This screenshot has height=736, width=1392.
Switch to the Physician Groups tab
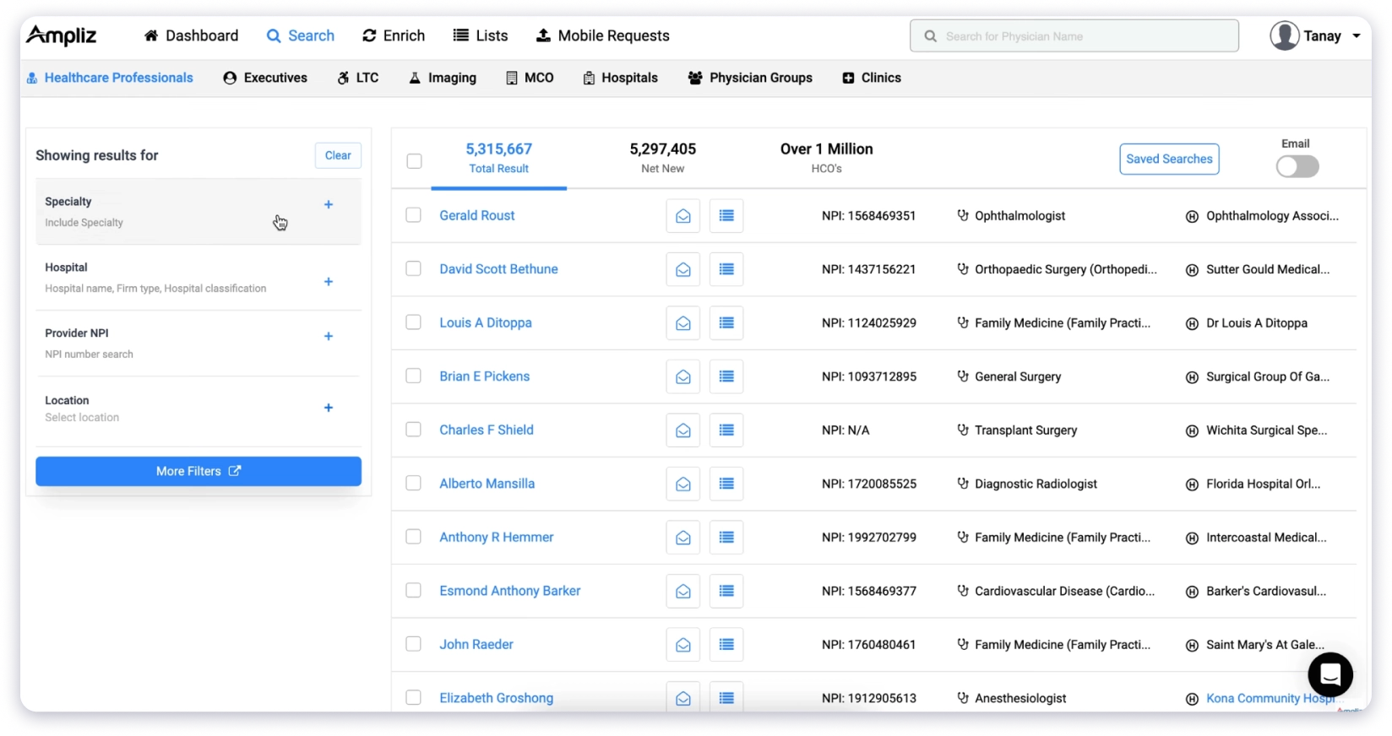click(x=750, y=78)
